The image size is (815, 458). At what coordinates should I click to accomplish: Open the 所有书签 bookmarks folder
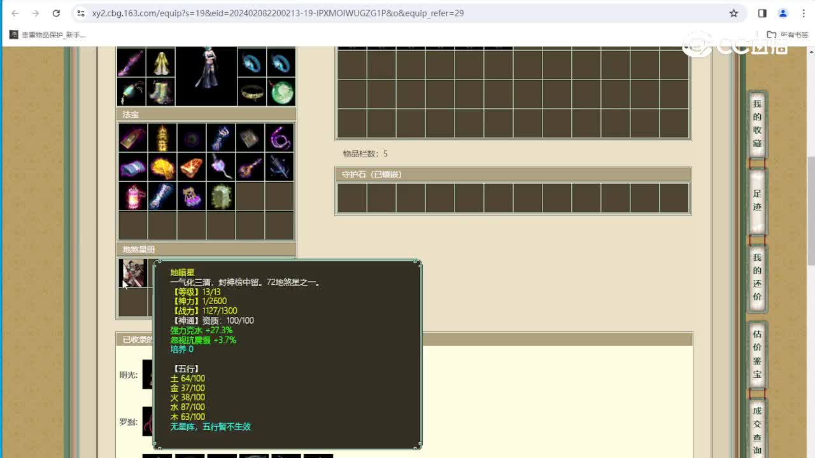[786, 35]
